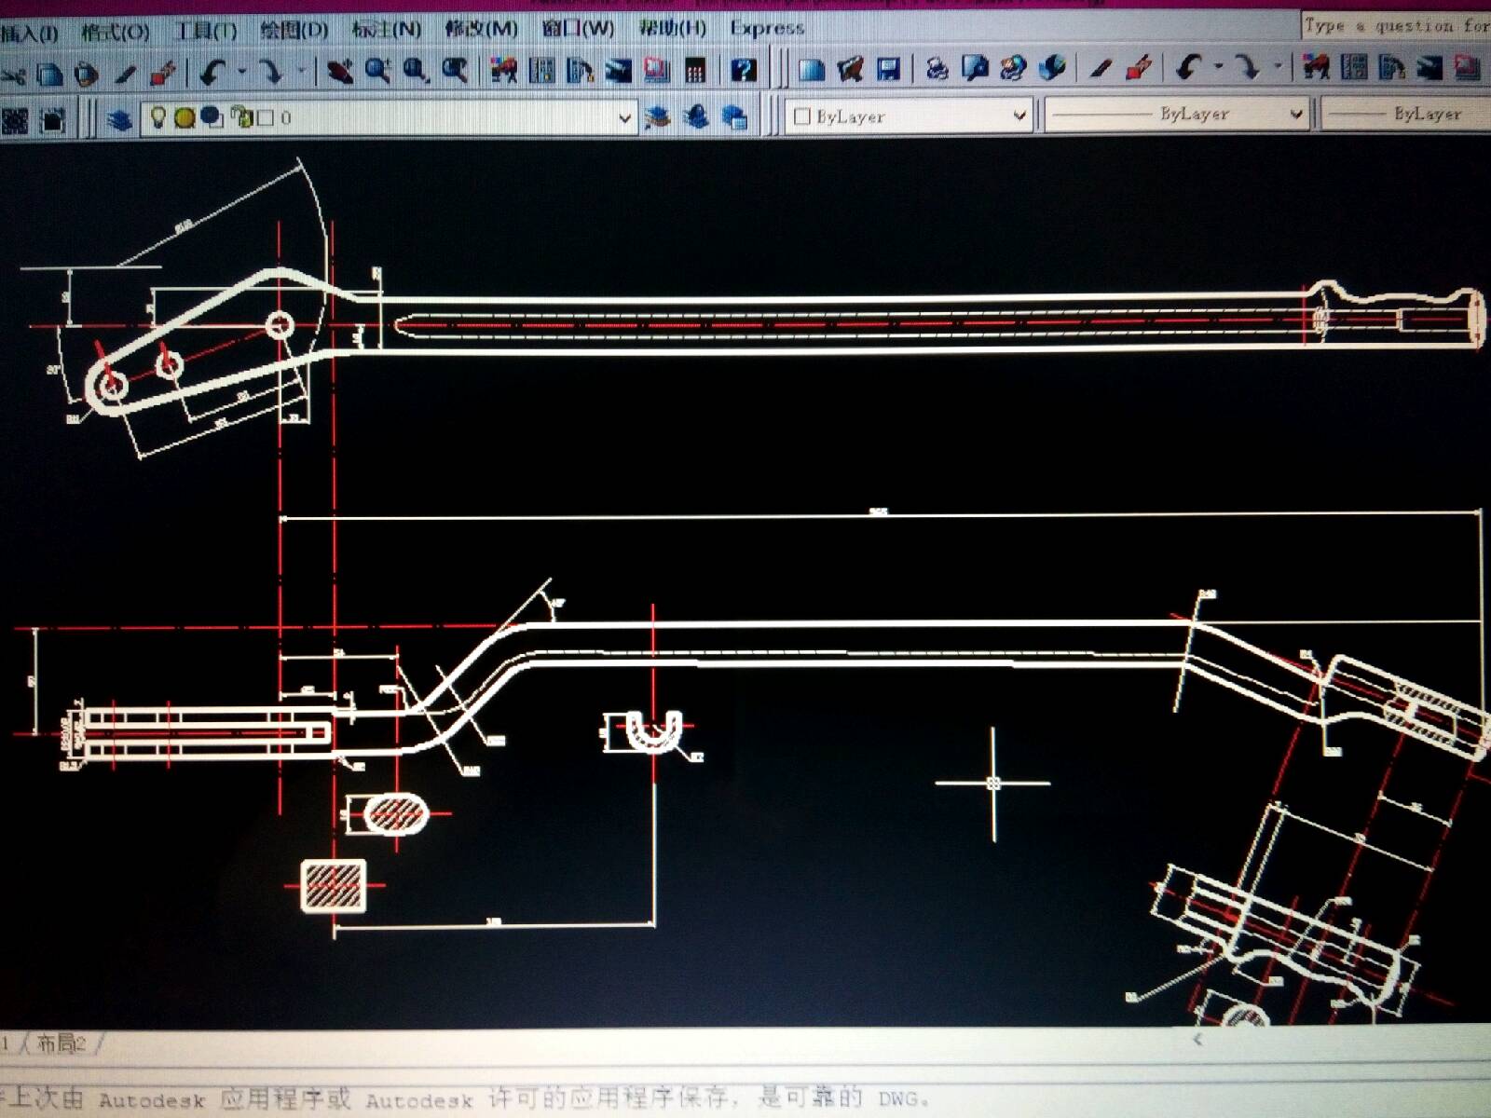
Task: Switch to the 布局2 layout tab
Action: click(x=61, y=1044)
